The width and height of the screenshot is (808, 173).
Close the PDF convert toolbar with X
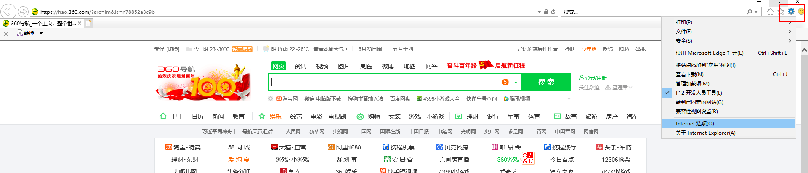coord(6,34)
